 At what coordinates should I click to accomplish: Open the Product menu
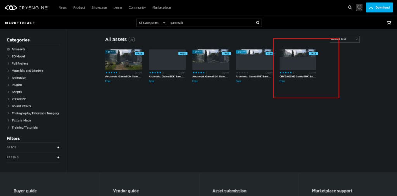pos(79,8)
